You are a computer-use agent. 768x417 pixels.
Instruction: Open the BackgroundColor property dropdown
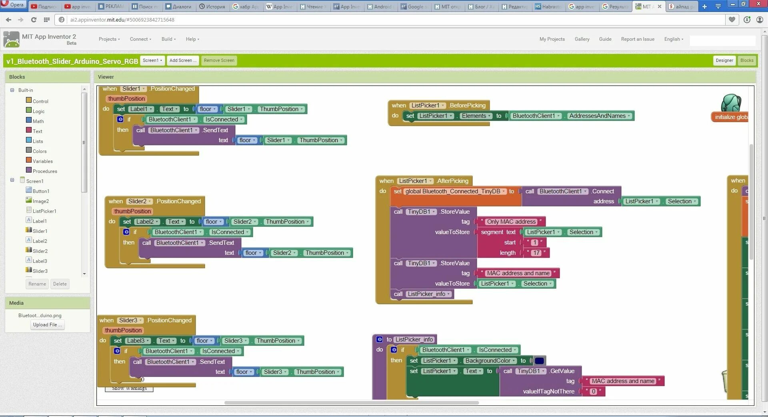[x=490, y=361]
